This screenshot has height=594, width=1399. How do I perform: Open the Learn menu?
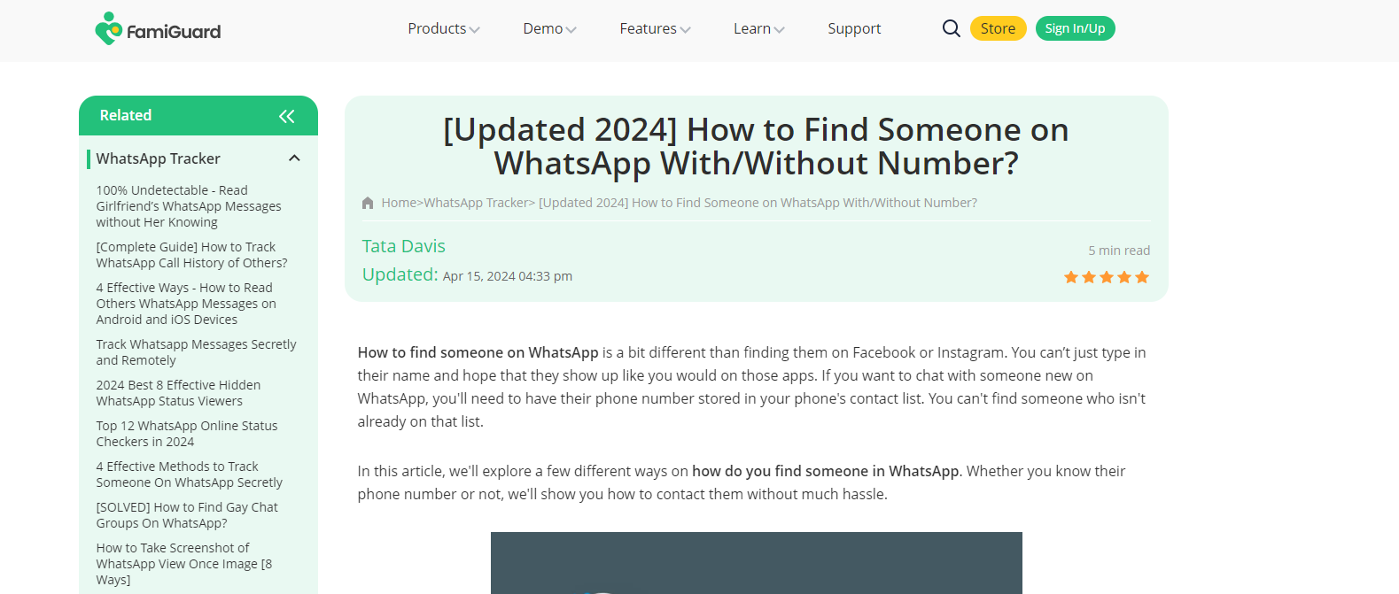pos(759,28)
